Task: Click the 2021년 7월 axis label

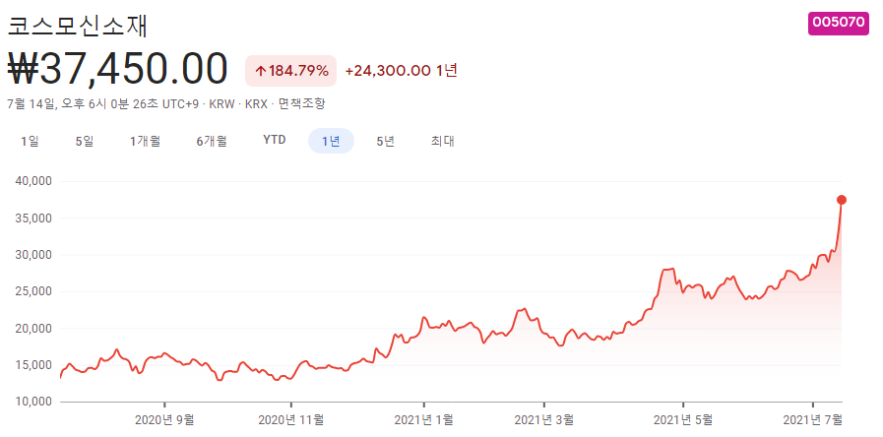Action: [812, 419]
